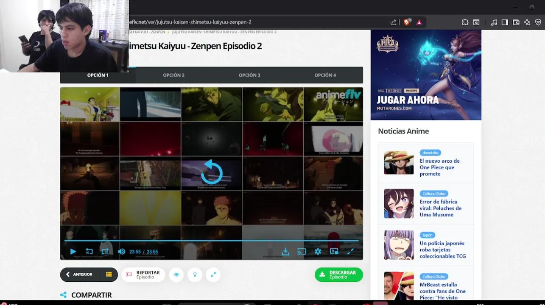Click the tab search icon in toolbar
This screenshot has height=305, width=545.
point(476,22)
